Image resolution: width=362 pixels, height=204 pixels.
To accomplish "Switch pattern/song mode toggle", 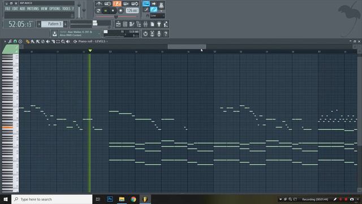I will [x=98, y=11].
